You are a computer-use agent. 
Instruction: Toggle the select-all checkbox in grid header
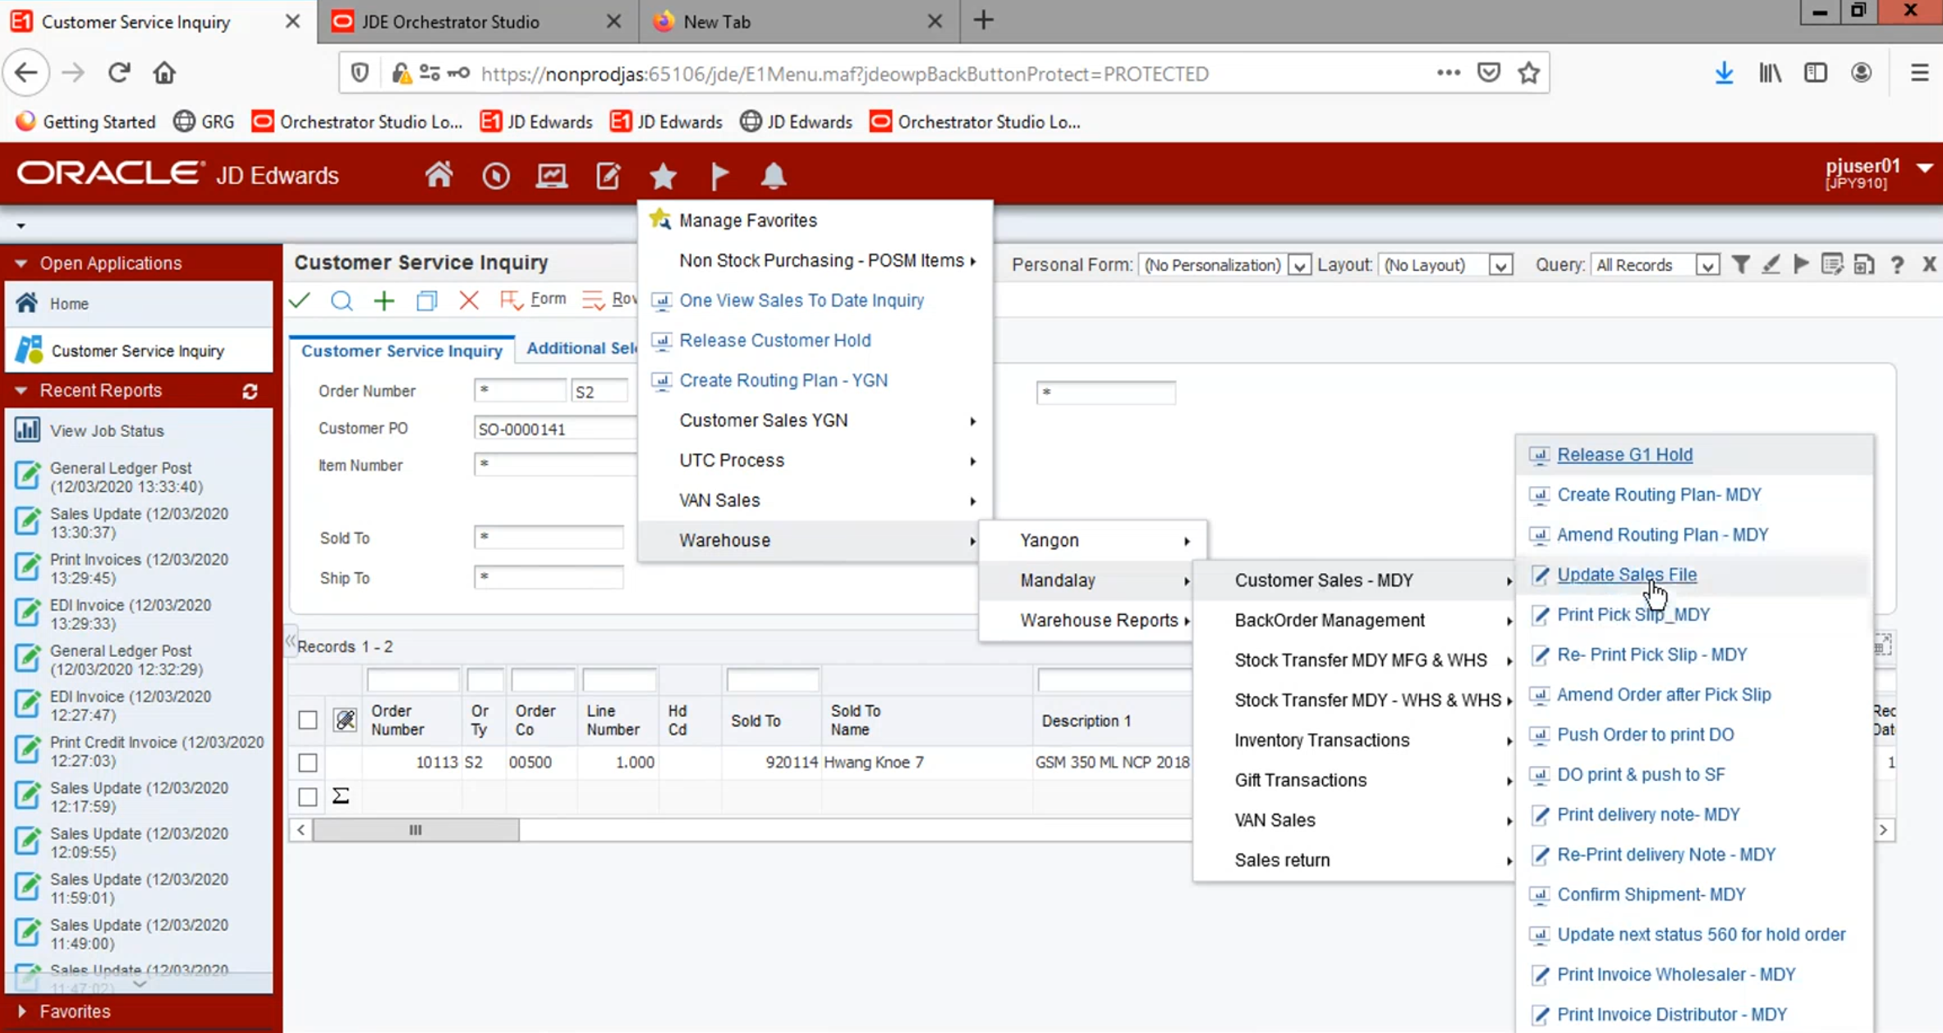(x=308, y=720)
